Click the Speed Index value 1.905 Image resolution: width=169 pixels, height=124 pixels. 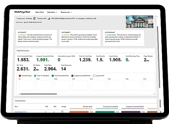click(115, 60)
